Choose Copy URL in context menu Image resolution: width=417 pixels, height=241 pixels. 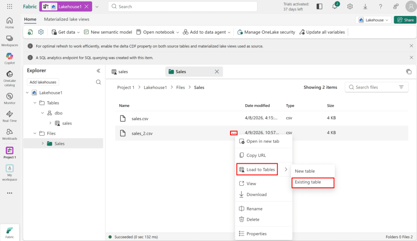click(x=256, y=155)
